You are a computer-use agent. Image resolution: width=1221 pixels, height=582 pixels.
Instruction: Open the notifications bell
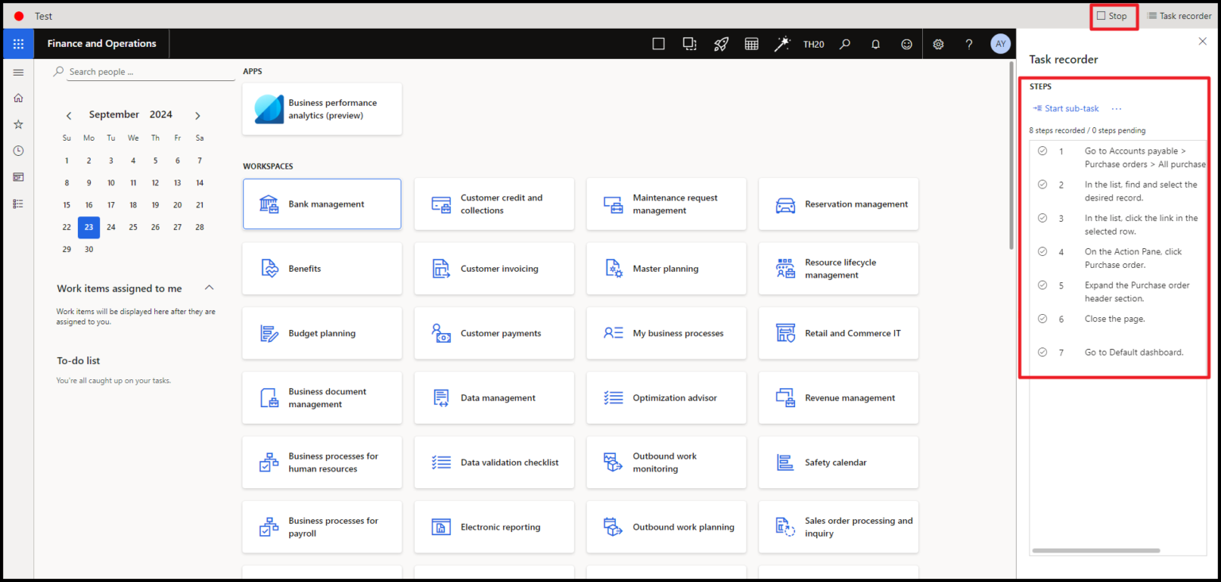tap(875, 44)
